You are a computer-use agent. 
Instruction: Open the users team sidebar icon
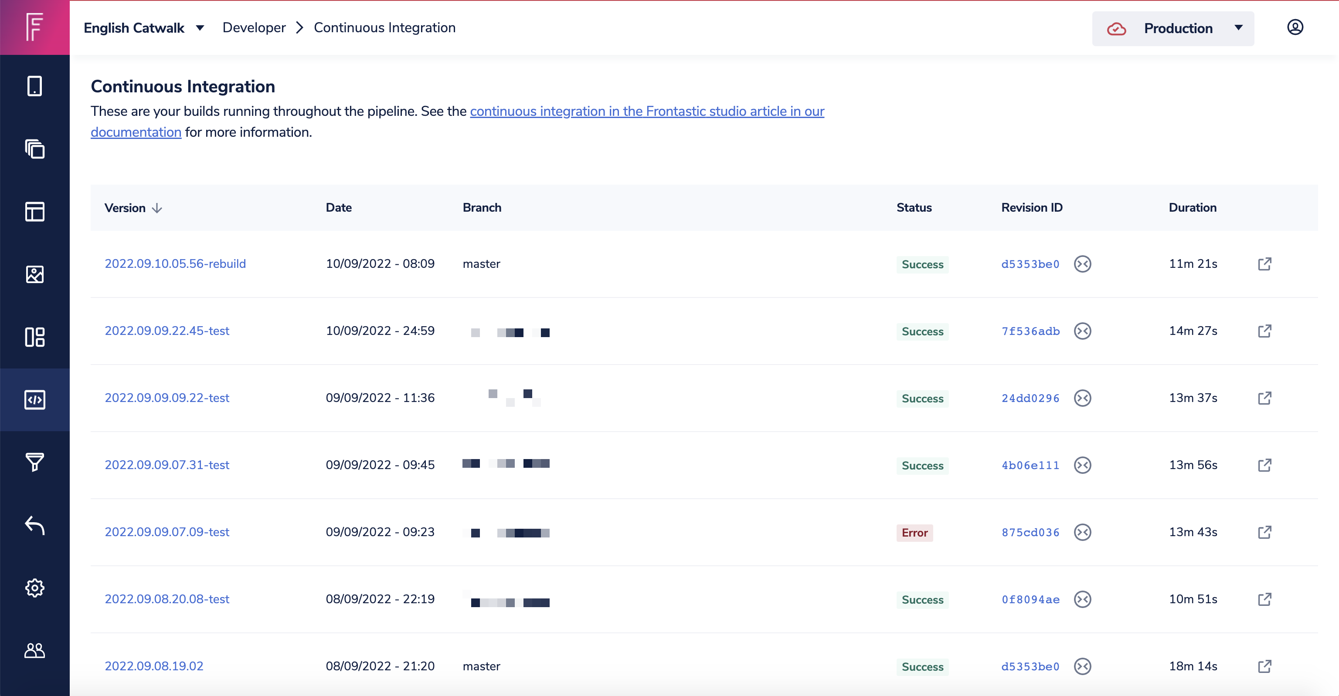tap(34, 650)
